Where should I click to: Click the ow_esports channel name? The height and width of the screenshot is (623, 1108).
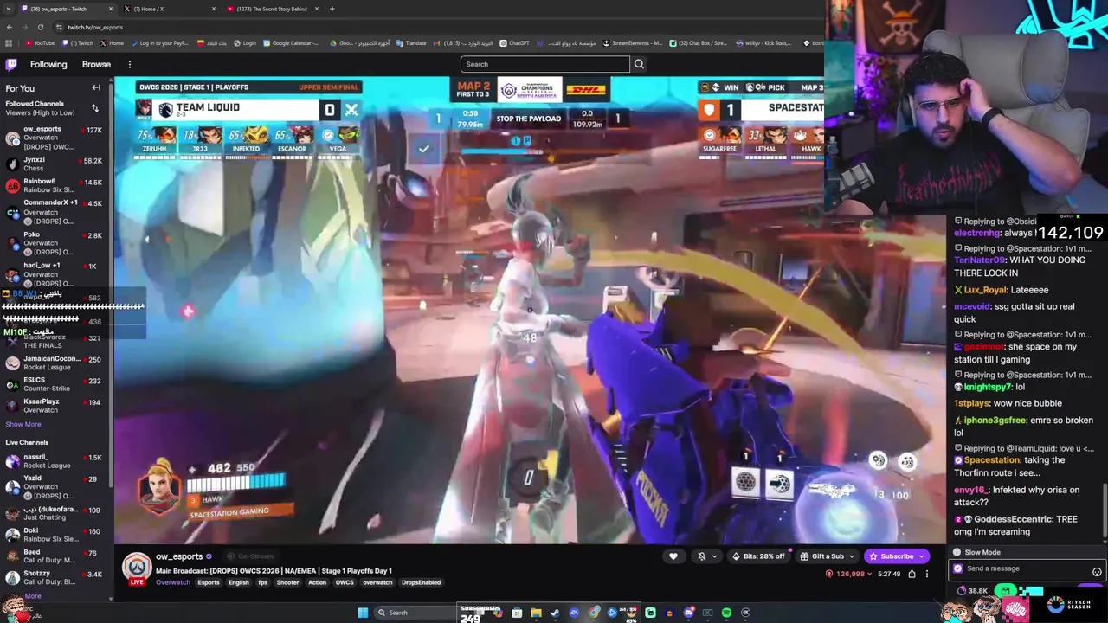[179, 556]
